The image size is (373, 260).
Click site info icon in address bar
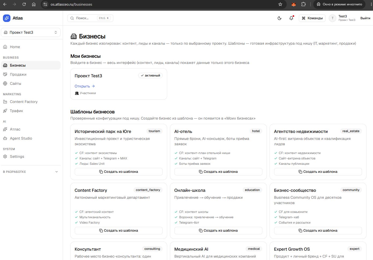(x=46, y=4)
